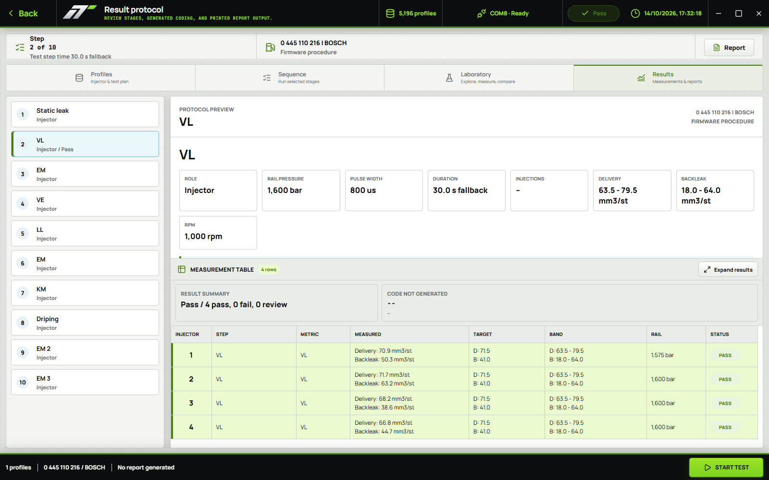Image resolution: width=769 pixels, height=480 pixels.
Task: Select step 8 Driping
Action: click(x=85, y=323)
